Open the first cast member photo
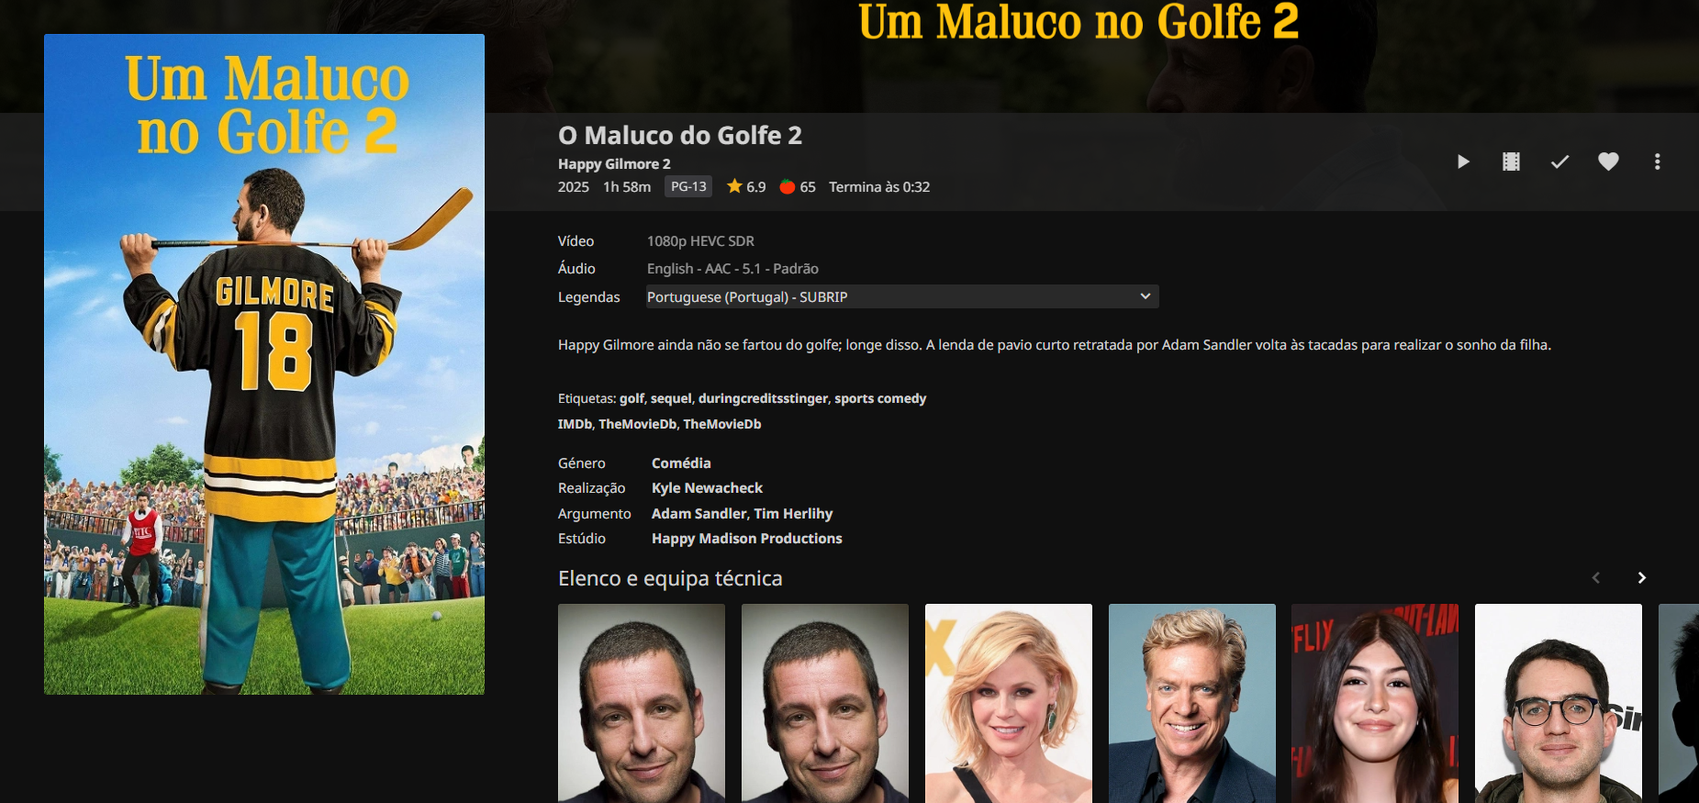The width and height of the screenshot is (1699, 803). [642, 703]
